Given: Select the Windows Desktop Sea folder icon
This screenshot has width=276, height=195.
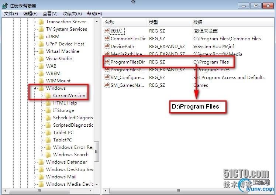Looking at the screenshot, I should [41, 169].
